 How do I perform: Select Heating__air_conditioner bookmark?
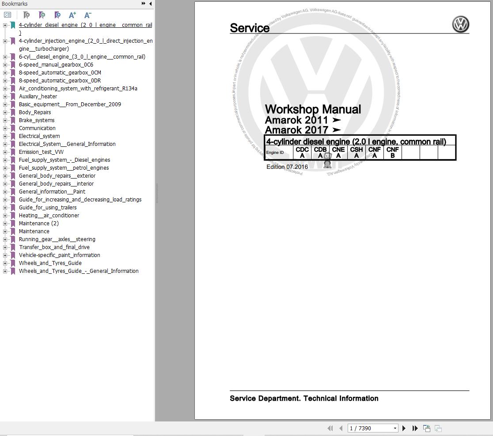tap(49, 216)
